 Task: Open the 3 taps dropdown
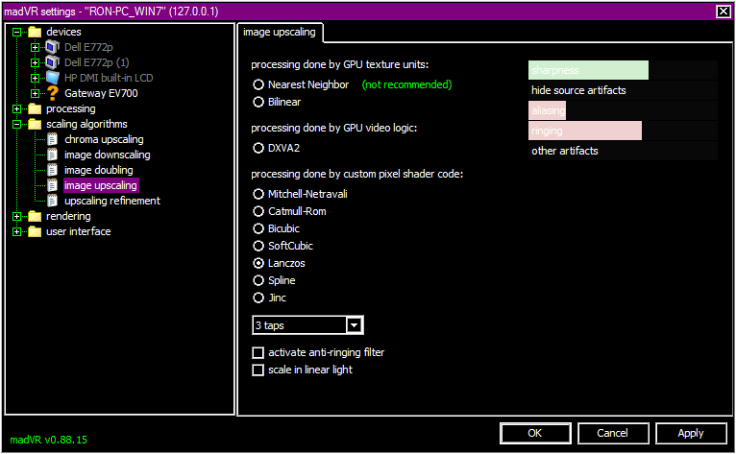point(355,325)
